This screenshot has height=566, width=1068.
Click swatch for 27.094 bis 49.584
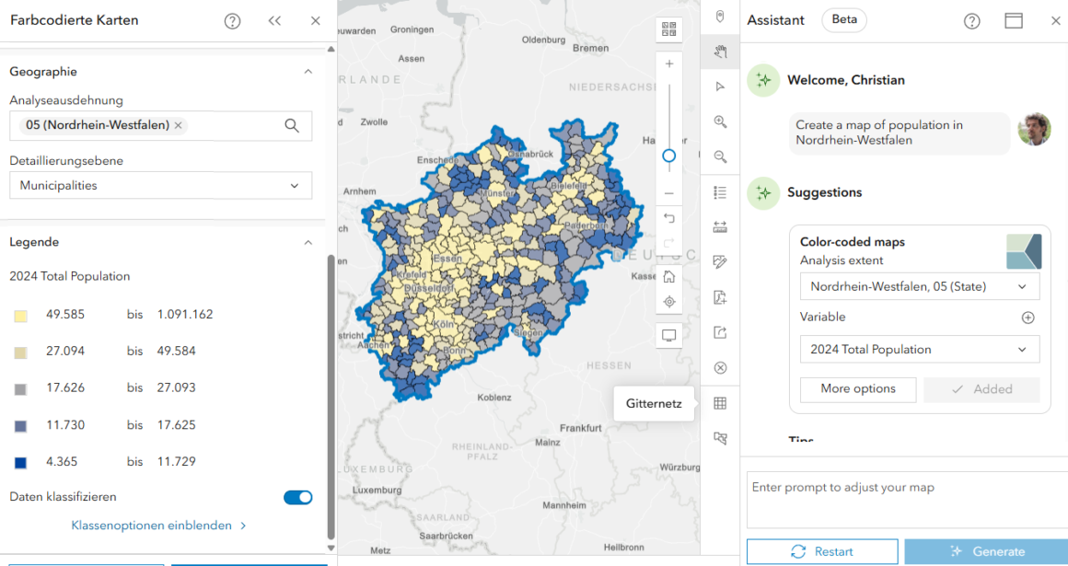20,352
